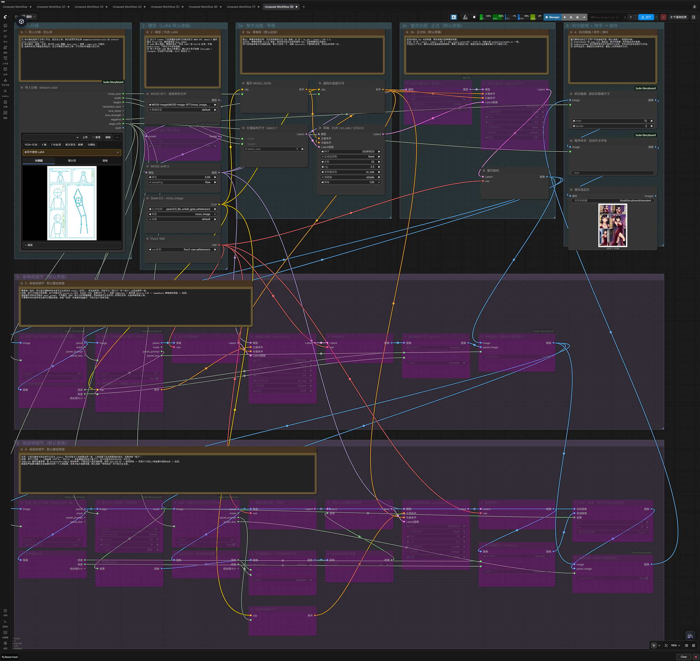Click the Run button

(x=646, y=17)
